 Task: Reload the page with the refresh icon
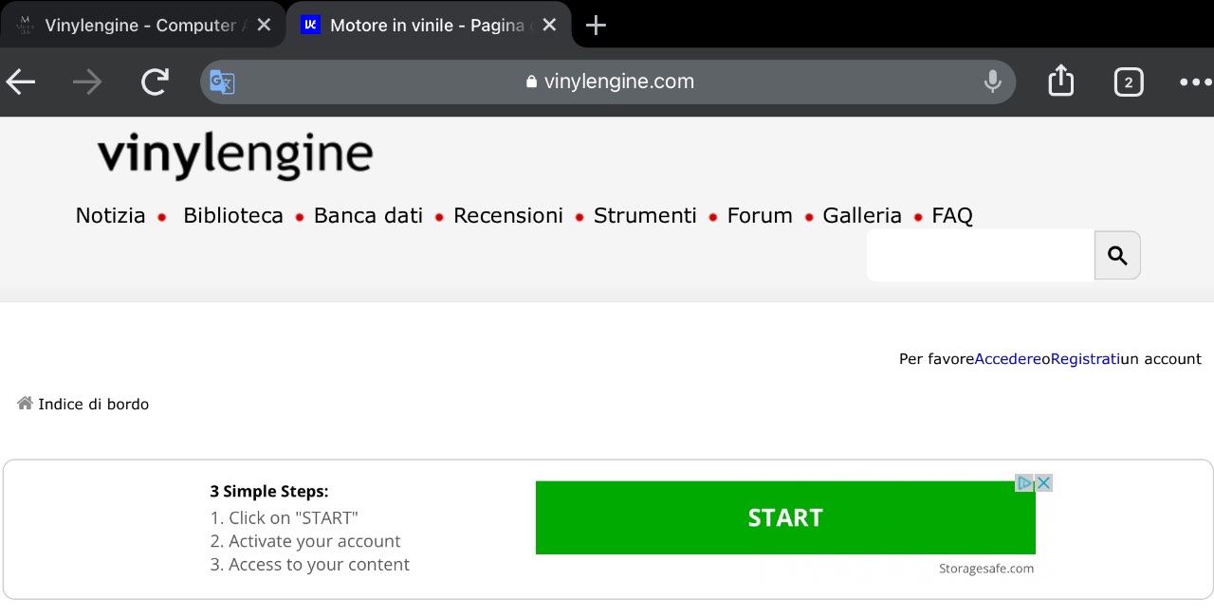[155, 82]
